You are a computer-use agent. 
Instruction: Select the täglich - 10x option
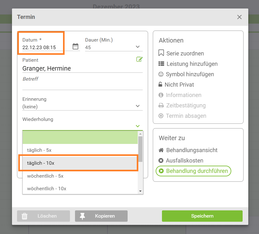click(80, 163)
